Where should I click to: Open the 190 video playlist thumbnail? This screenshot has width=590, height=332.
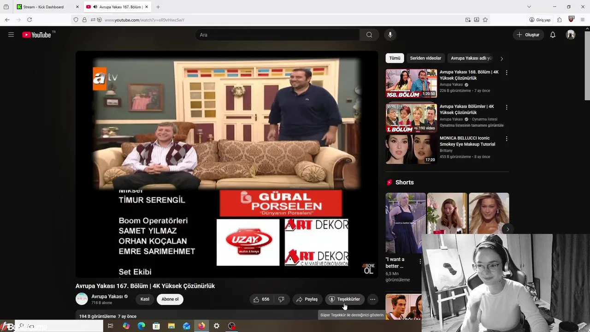(x=411, y=118)
